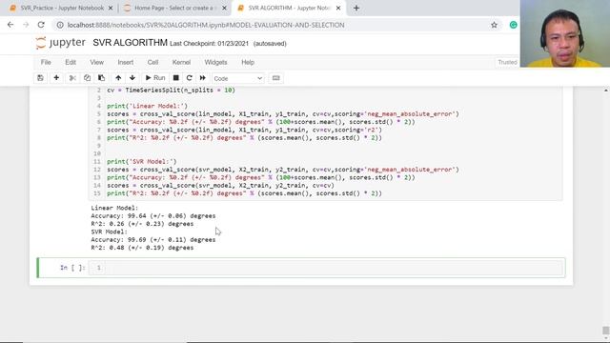Viewport: 610px width, 343px height.
Task: Click the vertical scrollbar thumb
Action: tap(606, 330)
